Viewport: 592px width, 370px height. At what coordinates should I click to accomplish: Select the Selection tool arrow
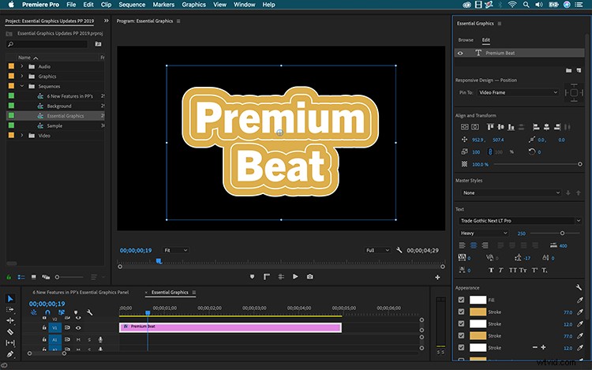point(10,299)
